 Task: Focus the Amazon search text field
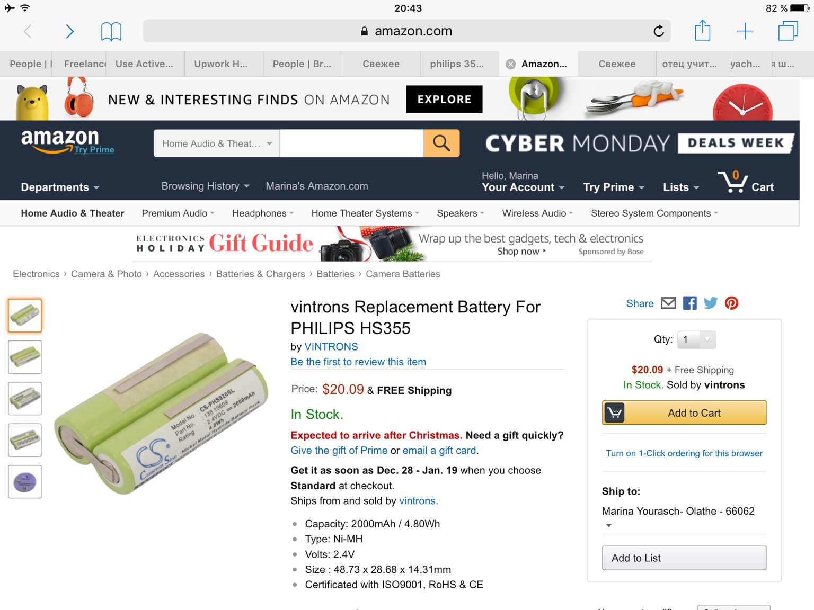click(351, 143)
